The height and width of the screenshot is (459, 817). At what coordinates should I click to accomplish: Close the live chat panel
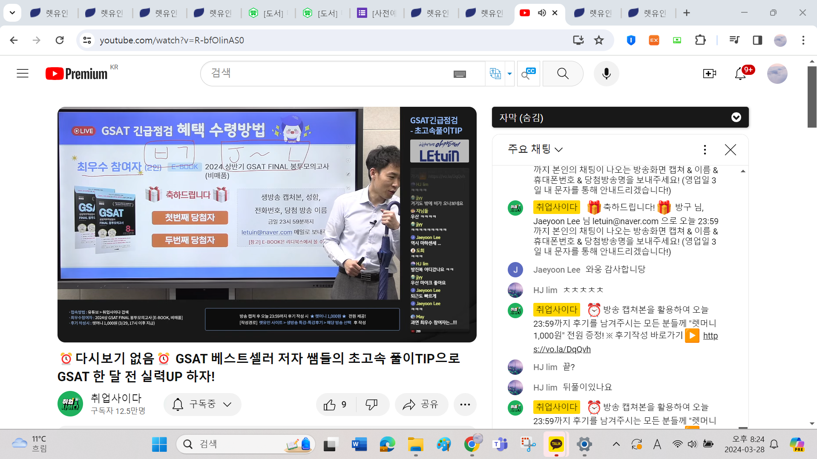(x=730, y=149)
